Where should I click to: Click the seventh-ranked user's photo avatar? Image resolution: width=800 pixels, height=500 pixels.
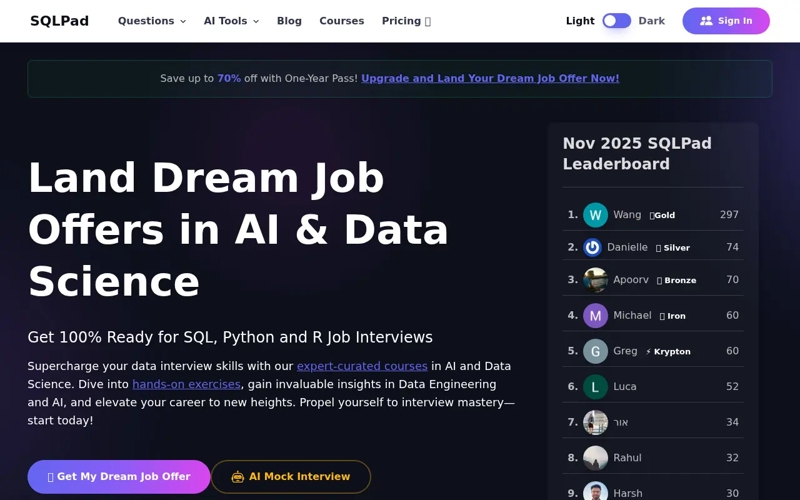[596, 422]
